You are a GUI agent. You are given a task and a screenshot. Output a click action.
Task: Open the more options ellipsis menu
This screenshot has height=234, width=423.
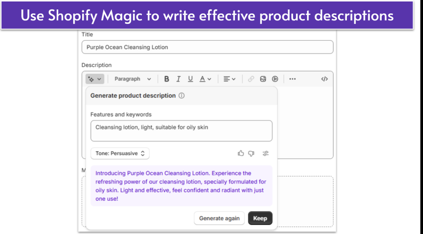[x=293, y=79]
